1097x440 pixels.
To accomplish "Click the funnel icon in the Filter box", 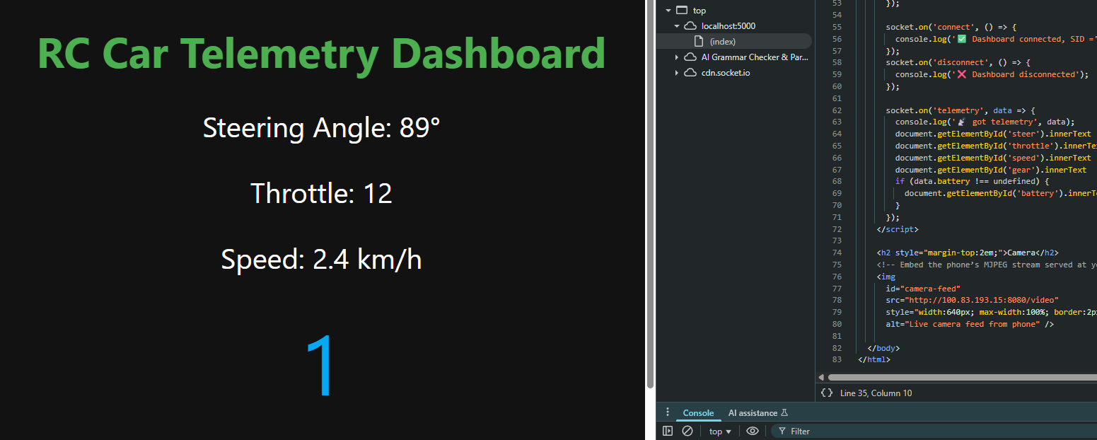I will [782, 432].
